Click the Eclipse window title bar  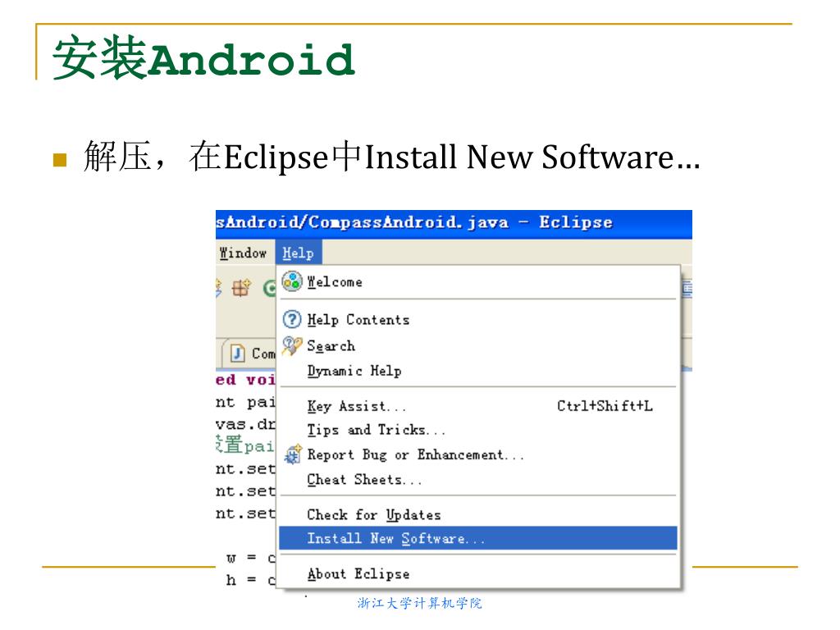(454, 224)
